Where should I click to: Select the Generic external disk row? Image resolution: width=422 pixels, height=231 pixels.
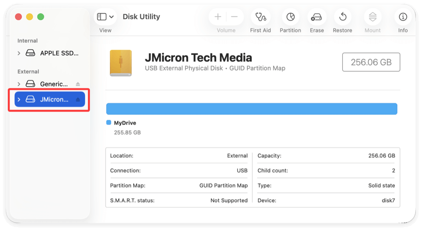[50, 84]
